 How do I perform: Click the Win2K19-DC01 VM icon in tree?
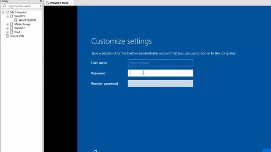click(16, 20)
